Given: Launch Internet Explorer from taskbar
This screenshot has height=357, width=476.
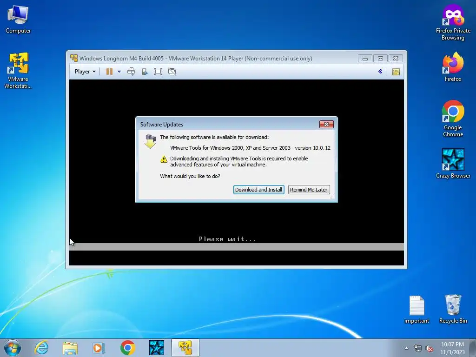Looking at the screenshot, I should click(x=41, y=348).
